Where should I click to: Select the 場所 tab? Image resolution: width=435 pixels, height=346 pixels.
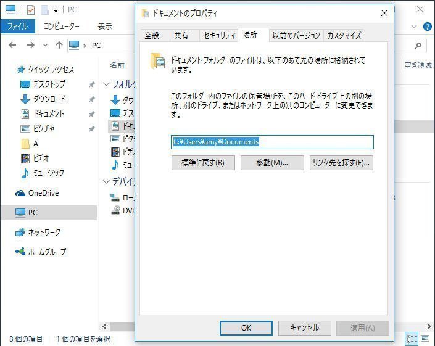(254, 35)
